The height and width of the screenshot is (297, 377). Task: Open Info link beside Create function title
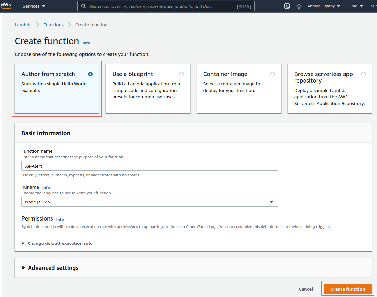[86, 43]
